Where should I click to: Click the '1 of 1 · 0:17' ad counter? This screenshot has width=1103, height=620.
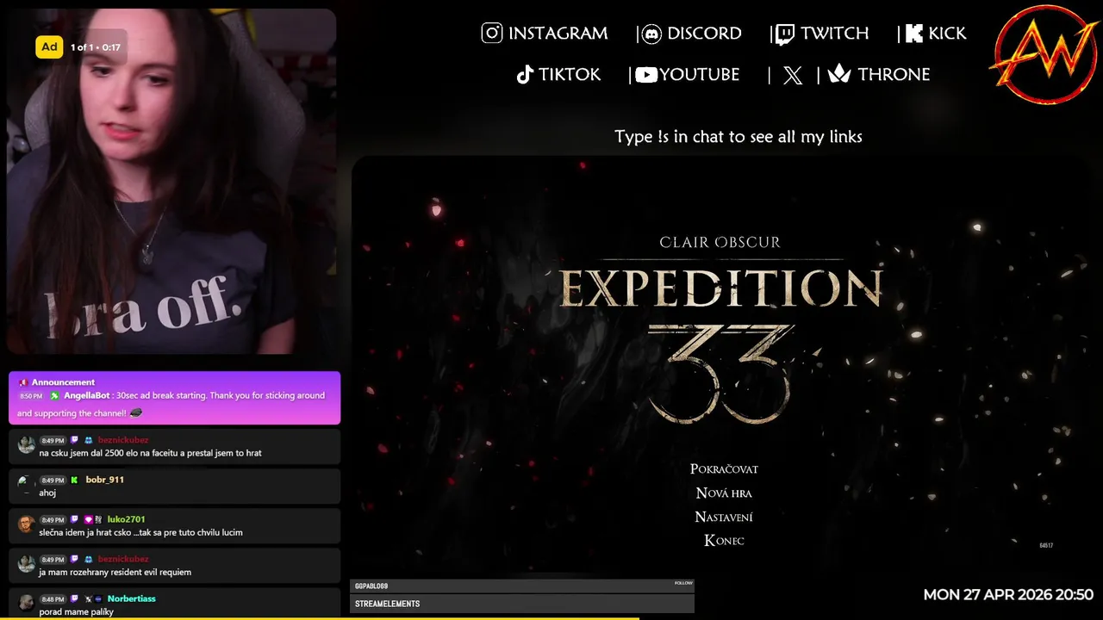coord(96,47)
